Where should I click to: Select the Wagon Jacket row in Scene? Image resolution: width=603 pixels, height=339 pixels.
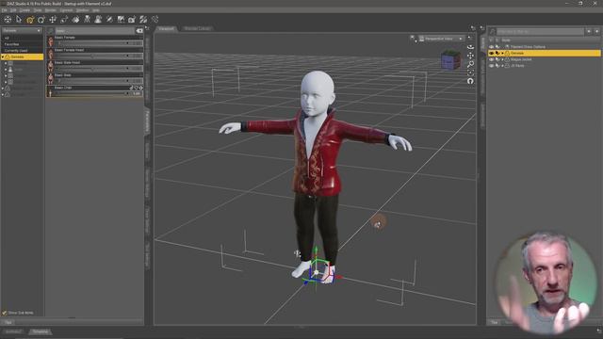pyautogui.click(x=545, y=59)
